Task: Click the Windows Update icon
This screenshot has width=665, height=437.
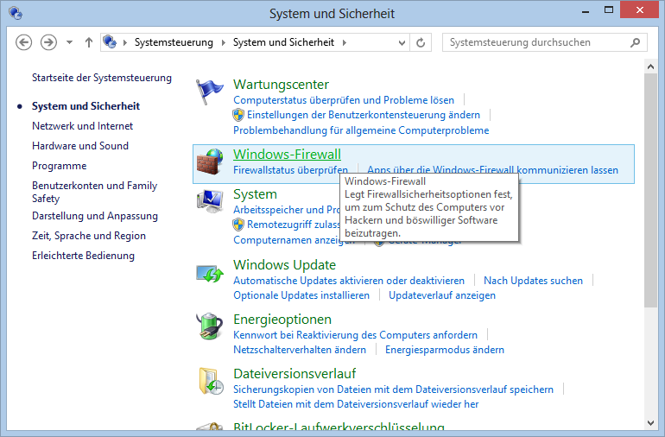Action: [210, 273]
